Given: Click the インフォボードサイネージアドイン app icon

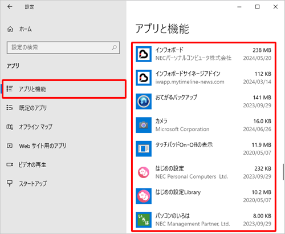Looking at the screenshot, I should pyautogui.click(x=144, y=78).
